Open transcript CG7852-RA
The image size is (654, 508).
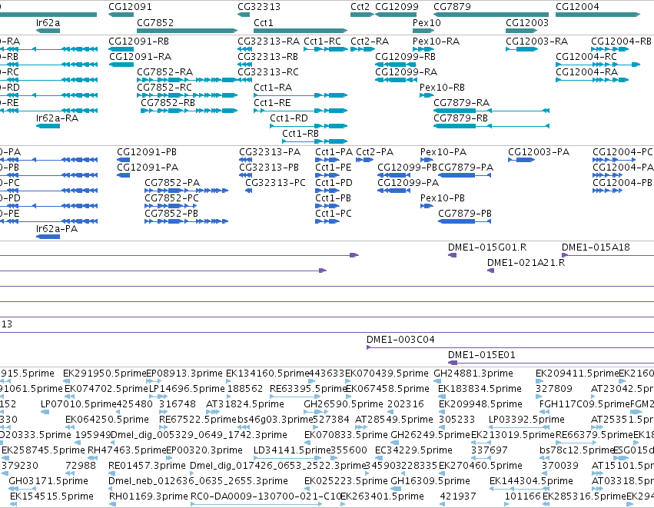(x=165, y=72)
